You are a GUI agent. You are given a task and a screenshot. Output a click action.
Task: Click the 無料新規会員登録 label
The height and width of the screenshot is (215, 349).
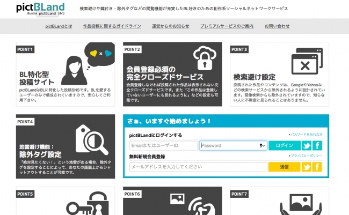click(147, 157)
